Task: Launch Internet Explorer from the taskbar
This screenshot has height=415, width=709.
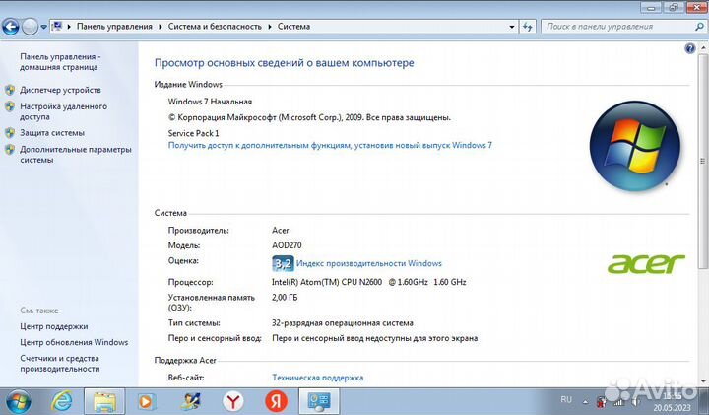Action: [x=61, y=401]
